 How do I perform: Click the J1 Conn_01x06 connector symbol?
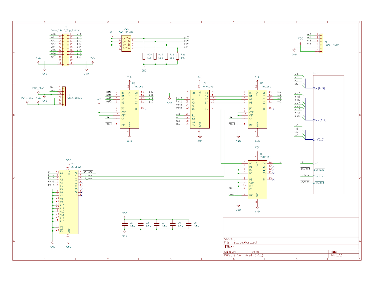tap(64, 96)
